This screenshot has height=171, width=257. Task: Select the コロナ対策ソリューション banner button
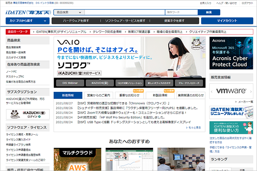pyautogui.click(x=130, y=83)
